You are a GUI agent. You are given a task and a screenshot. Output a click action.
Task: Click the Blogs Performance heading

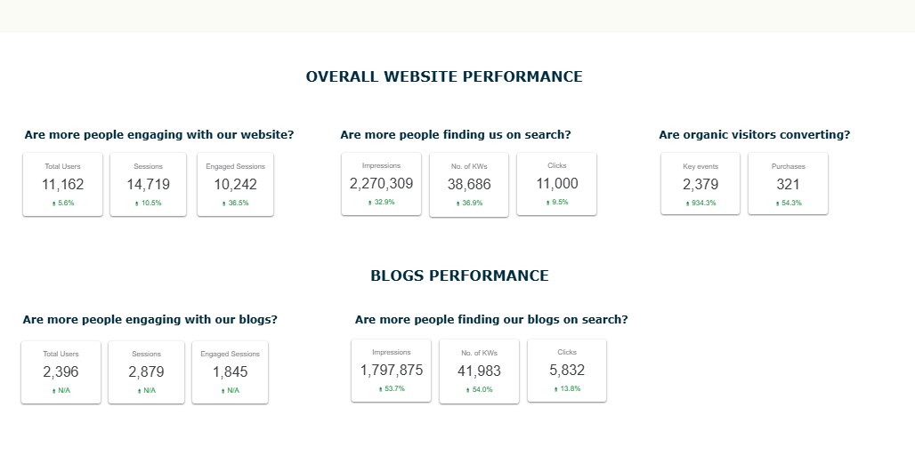(459, 275)
